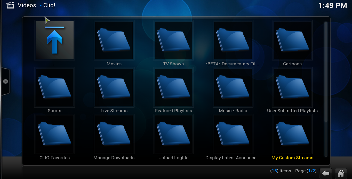
Task: Click the Videos clapperboard icon
Action: pos(10,5)
